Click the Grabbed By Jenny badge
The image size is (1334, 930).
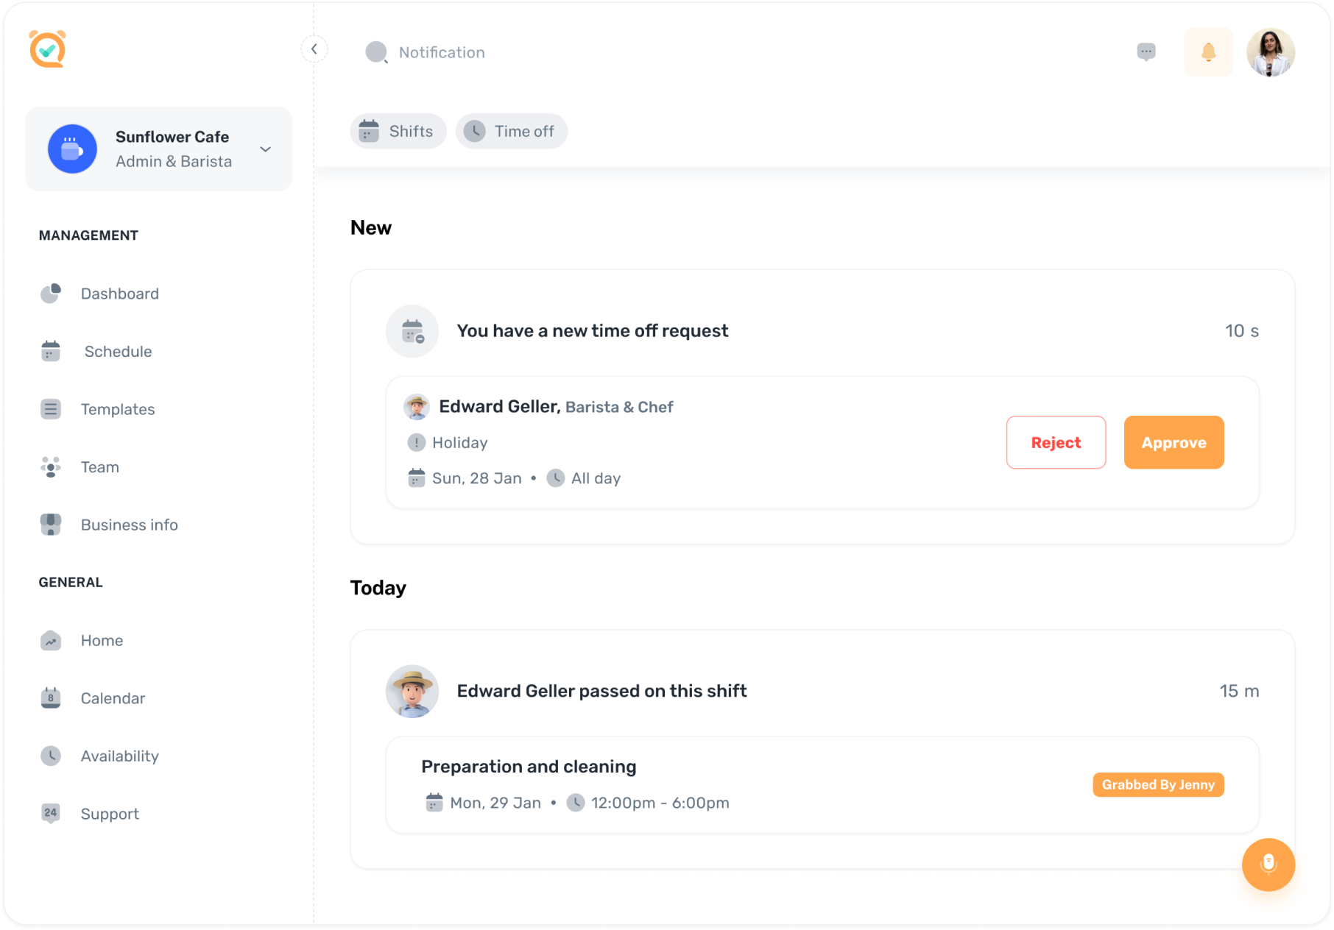tap(1157, 784)
